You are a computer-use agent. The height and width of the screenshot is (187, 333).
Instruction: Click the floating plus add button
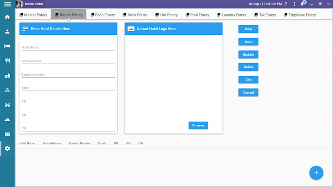tap(316, 173)
